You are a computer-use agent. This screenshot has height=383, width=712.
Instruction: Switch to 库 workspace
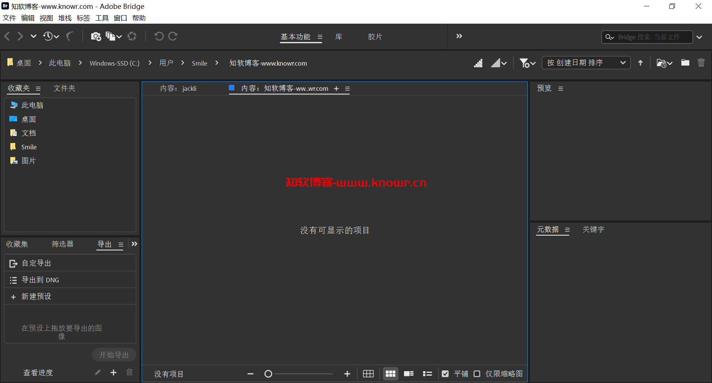tap(339, 37)
